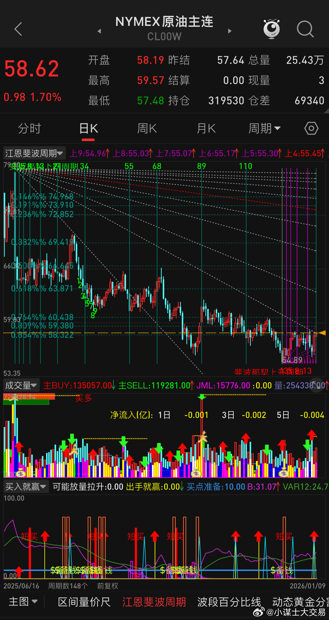
Task: Tap the 开盘 value 58.19
Action: click(x=150, y=60)
